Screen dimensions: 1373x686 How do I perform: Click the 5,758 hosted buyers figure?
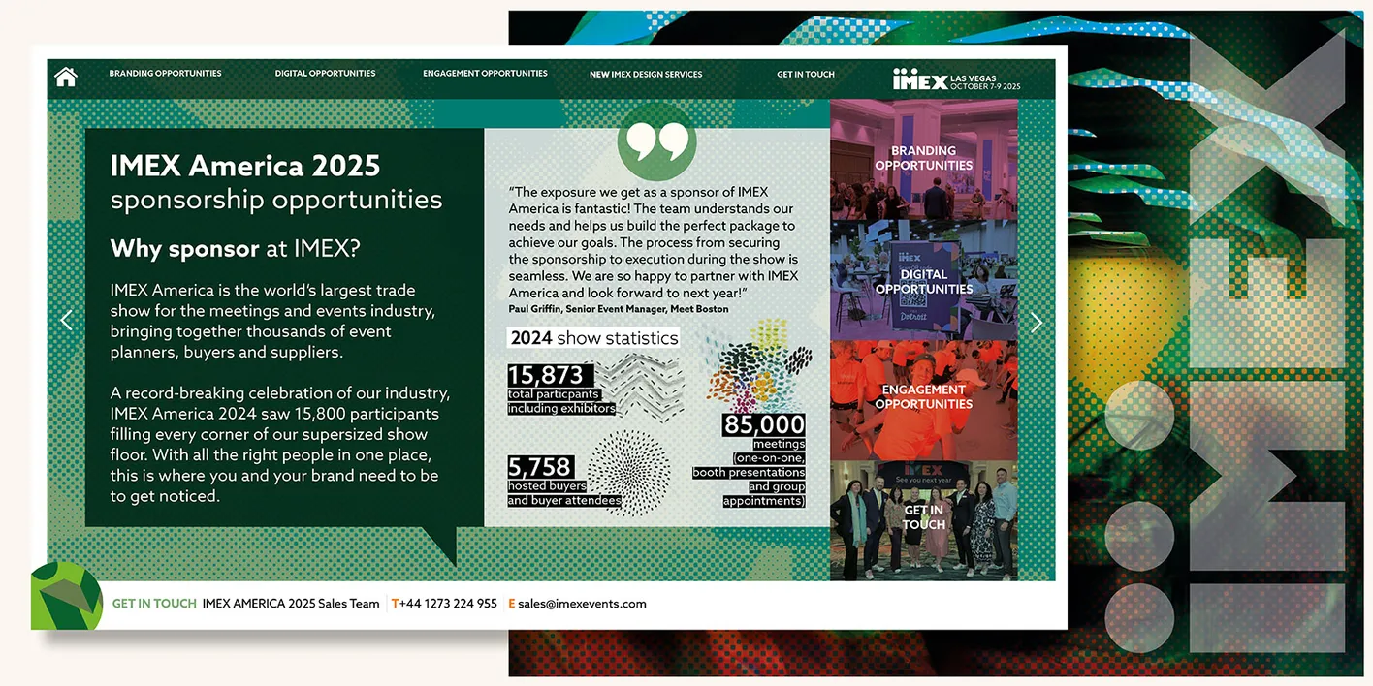click(540, 467)
